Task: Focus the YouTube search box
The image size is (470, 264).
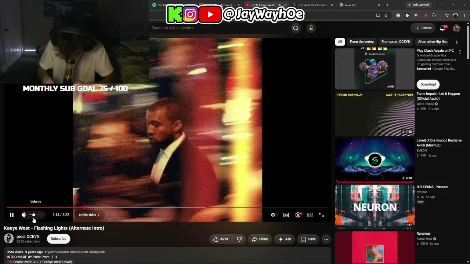Action: (220, 28)
